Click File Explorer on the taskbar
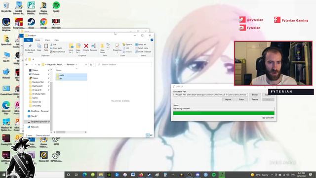 point(101,175)
